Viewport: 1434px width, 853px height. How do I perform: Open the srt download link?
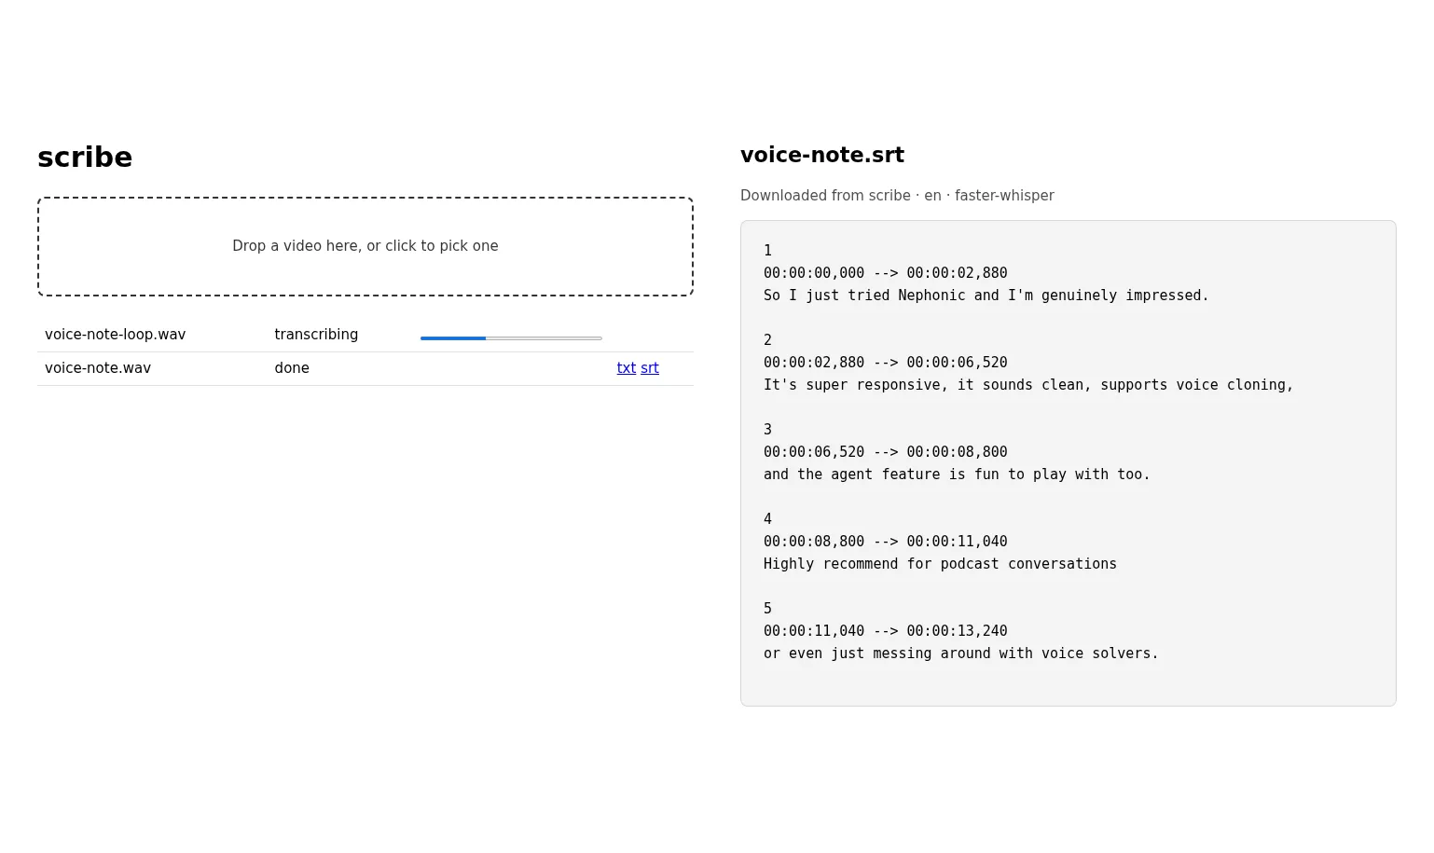coord(650,368)
